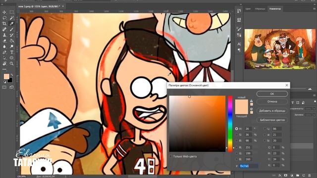
Task: Select the Type tool
Action: pyautogui.click(x=11, y=52)
